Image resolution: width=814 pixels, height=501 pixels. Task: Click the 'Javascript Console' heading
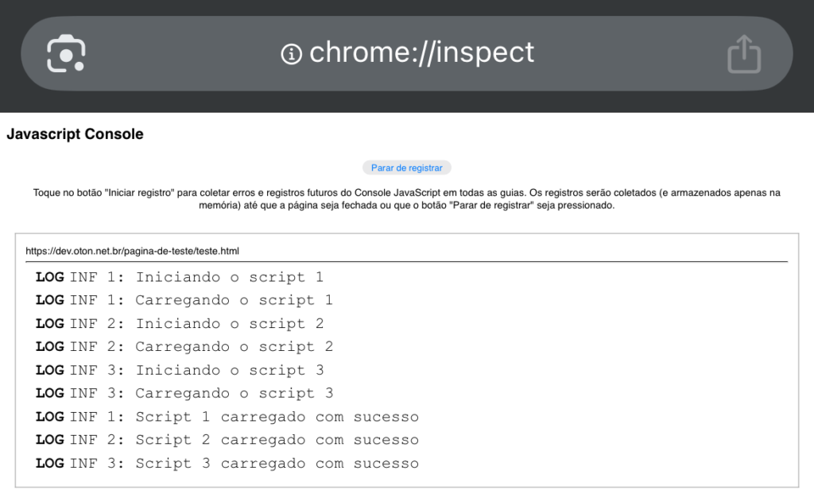coord(75,134)
